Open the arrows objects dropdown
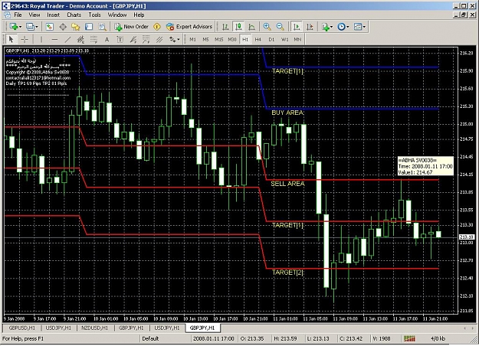This screenshot has width=479, height=346. click(x=175, y=39)
